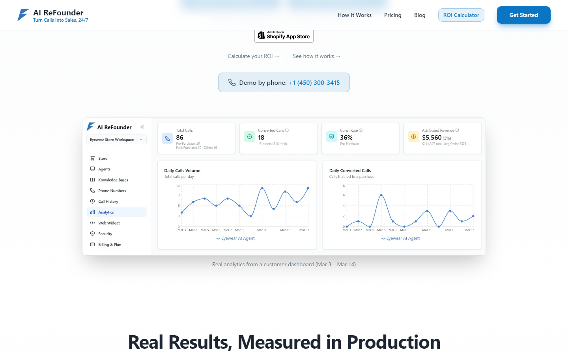Open the Eyewear Store Workspace dropdown
The image size is (568, 355).
pyautogui.click(x=116, y=140)
